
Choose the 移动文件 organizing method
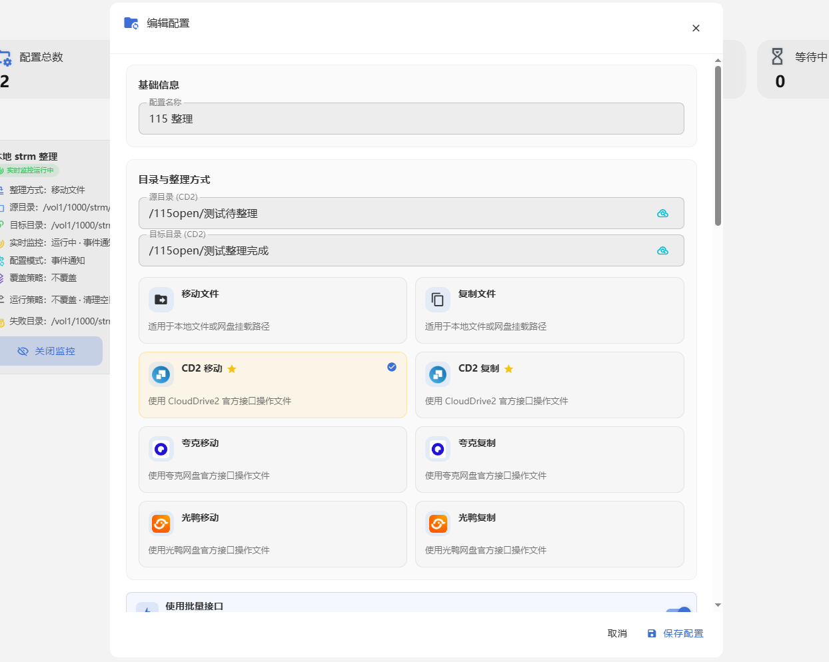[x=273, y=310]
